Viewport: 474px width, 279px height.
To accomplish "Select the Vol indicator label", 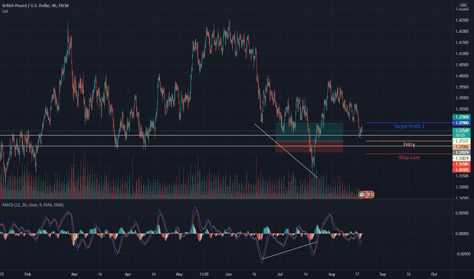I will pyautogui.click(x=5, y=12).
